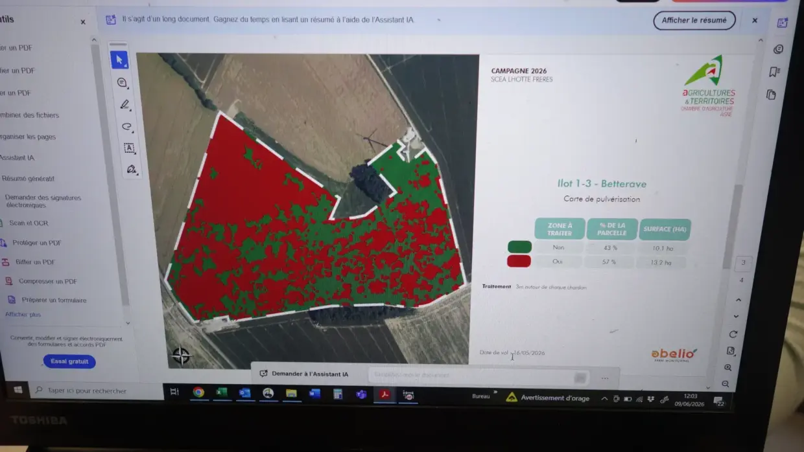The image size is (804, 452).
Task: Click Essai gratuit button
Action: 69,361
